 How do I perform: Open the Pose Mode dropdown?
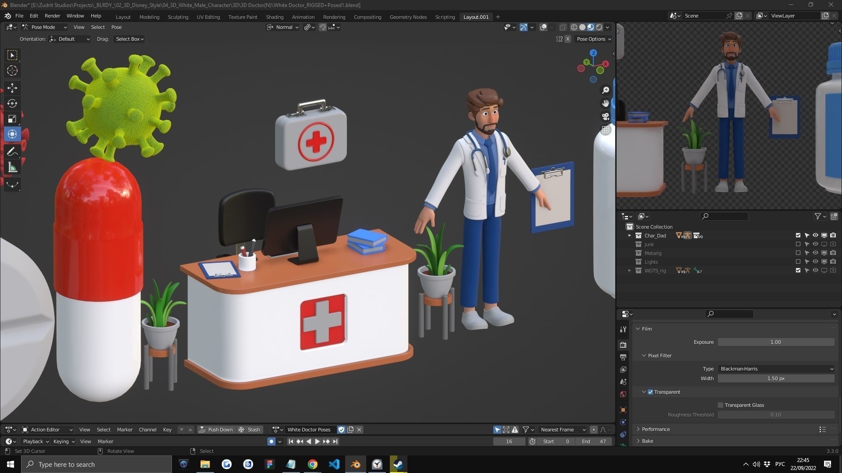[44, 27]
